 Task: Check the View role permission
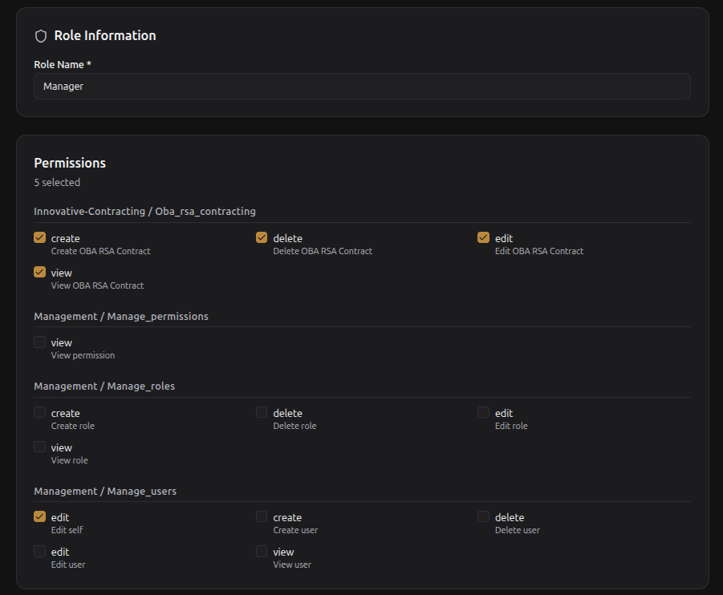pyautogui.click(x=39, y=447)
